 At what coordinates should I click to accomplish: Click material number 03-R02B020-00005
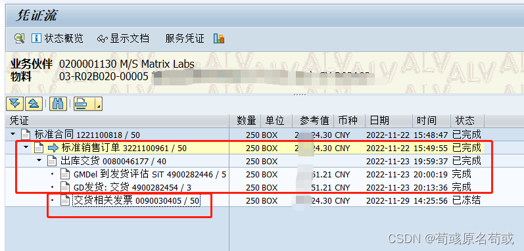coord(104,76)
